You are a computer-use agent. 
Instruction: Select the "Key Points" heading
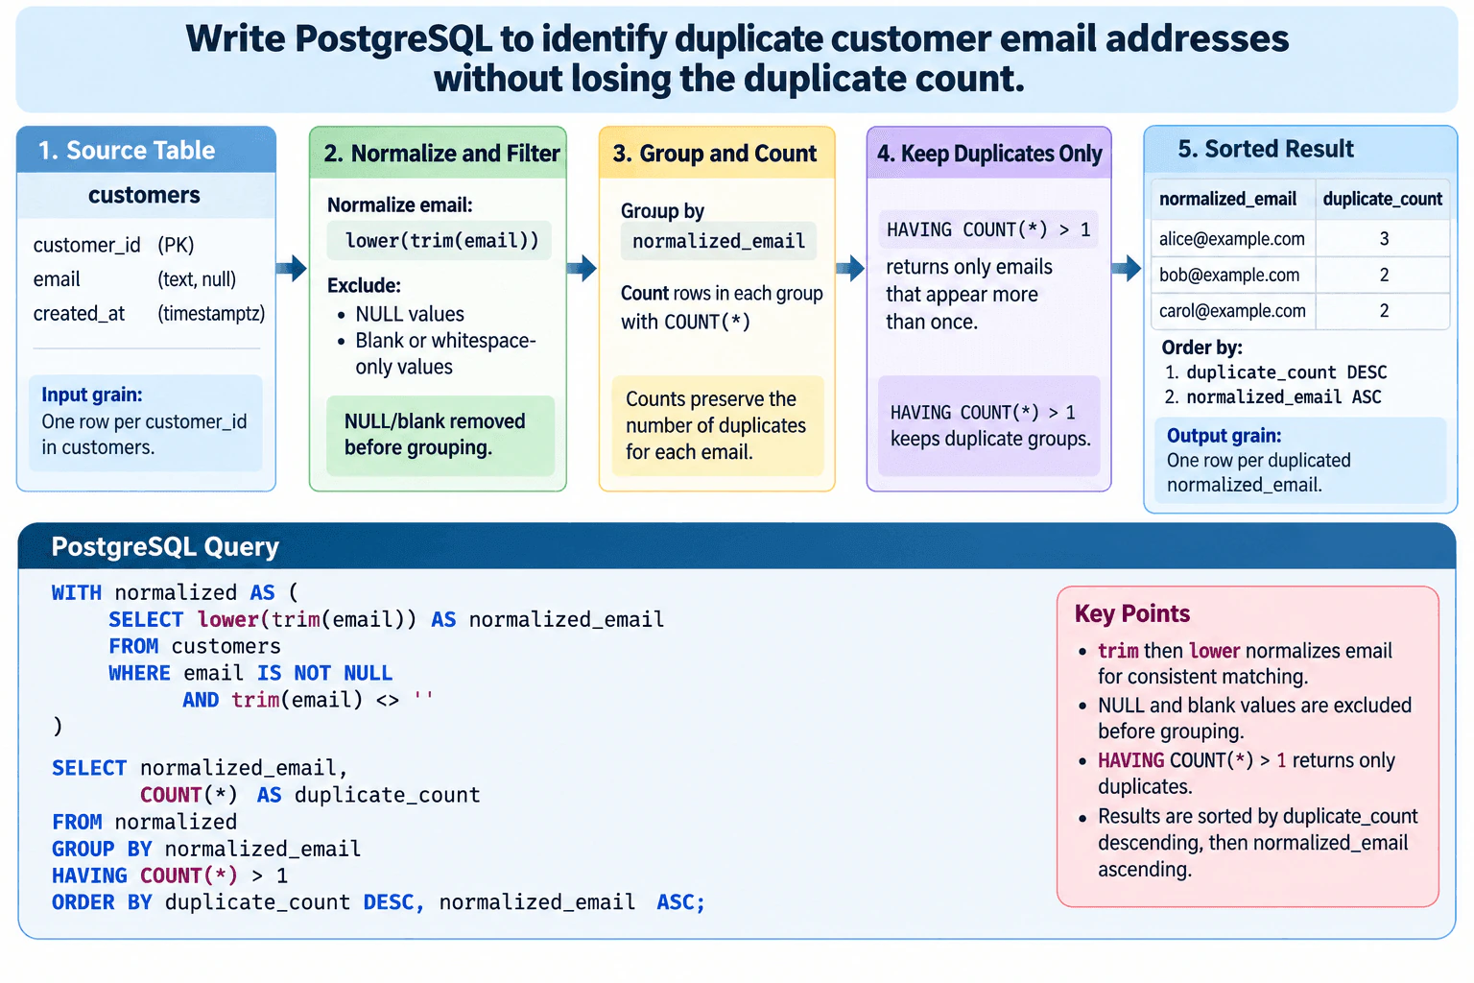tap(1132, 613)
